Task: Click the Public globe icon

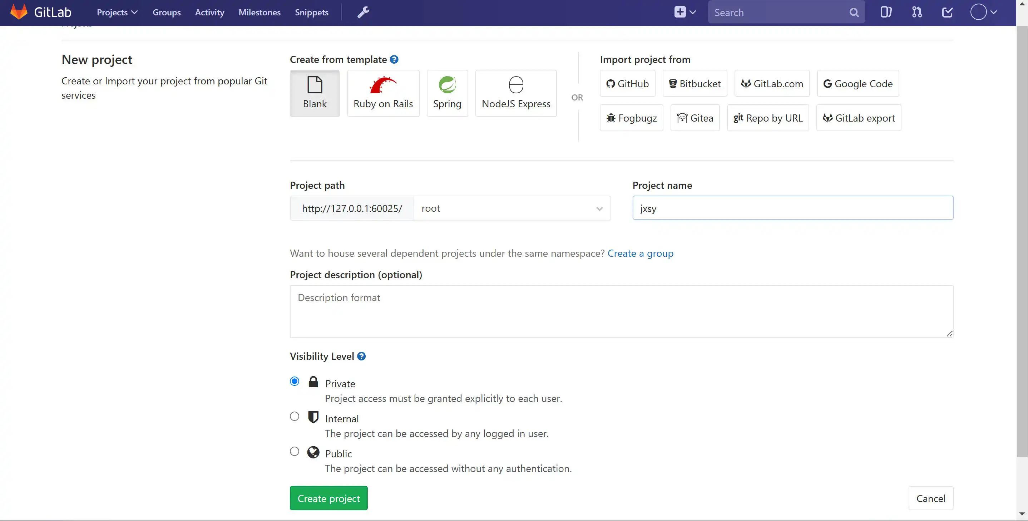Action: pyautogui.click(x=313, y=452)
